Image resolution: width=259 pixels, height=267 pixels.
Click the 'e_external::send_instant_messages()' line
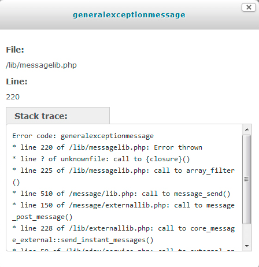pyautogui.click(x=83, y=240)
